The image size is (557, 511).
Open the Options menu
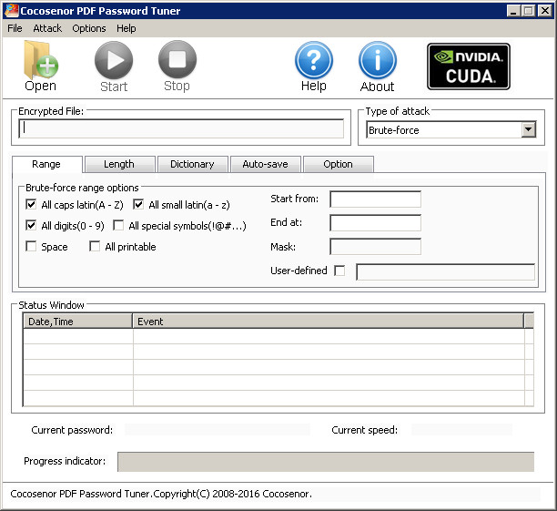click(89, 28)
